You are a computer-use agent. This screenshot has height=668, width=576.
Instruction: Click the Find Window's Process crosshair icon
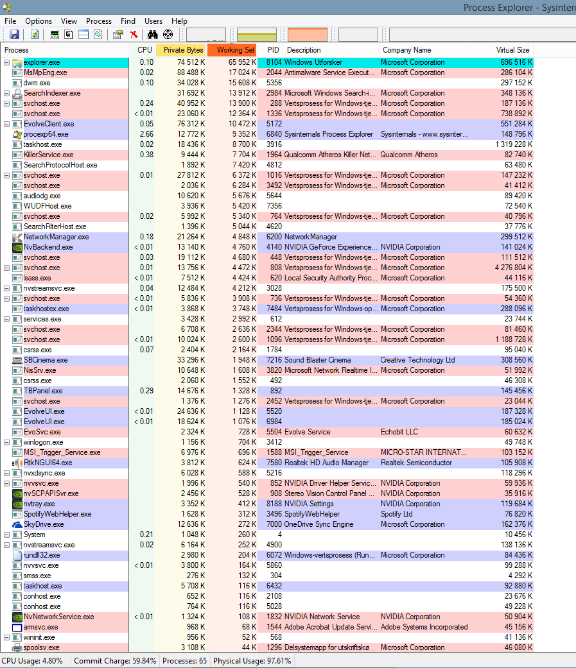[x=168, y=35]
